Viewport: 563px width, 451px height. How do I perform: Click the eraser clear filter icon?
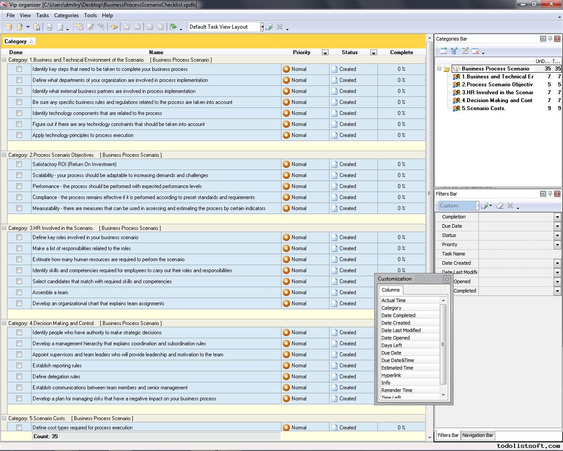coord(500,206)
